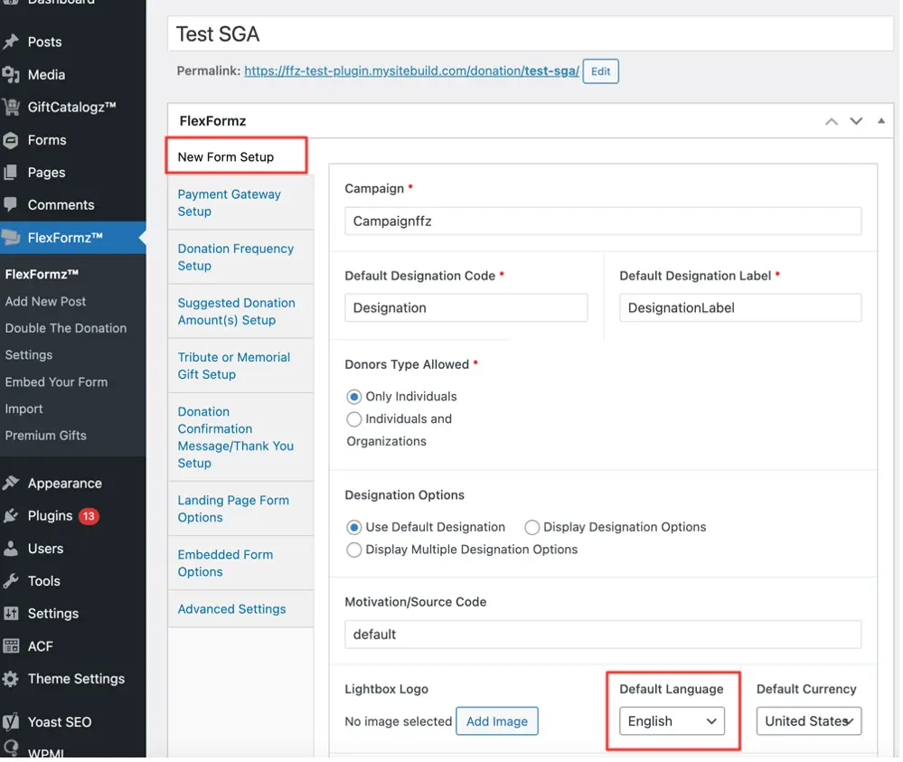Select Display Multiple Designation Options
Image resolution: width=903 pixels, height=762 pixels.
[354, 550]
